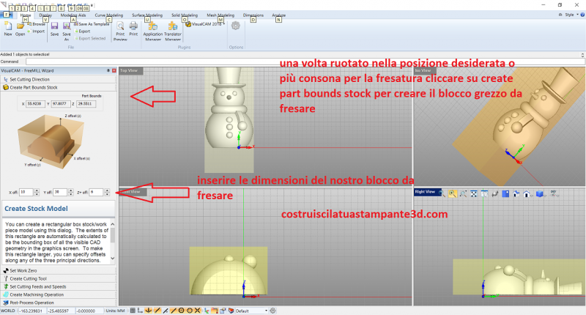Switch to the Home ribbon tab
The height and width of the screenshot is (315, 586).
click(x=26, y=15)
